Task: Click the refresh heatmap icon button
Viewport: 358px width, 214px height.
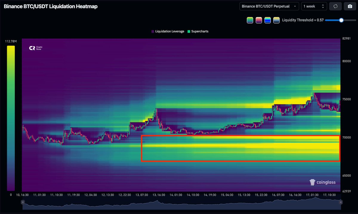Action: (335, 6)
